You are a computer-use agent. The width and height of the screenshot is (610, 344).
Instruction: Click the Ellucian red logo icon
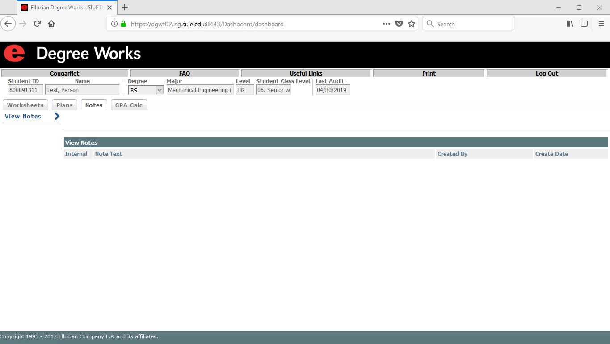tap(14, 54)
